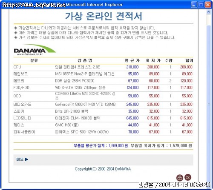Select the LCD모니터 category cell
This screenshot has height=190, width=213.
pyautogui.click(x=22, y=118)
